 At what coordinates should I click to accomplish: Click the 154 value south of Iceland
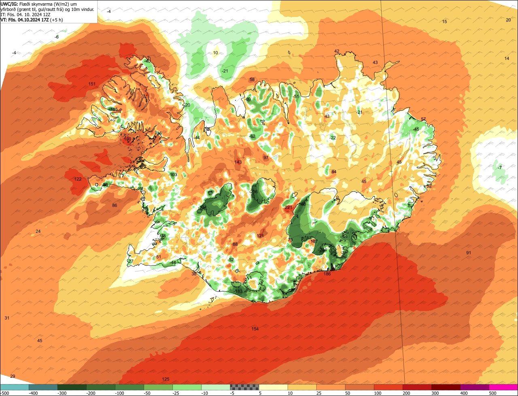click(x=255, y=329)
